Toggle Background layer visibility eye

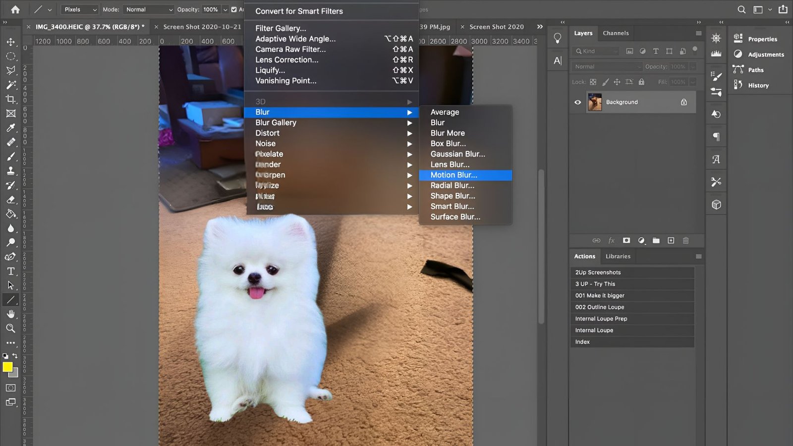coord(578,102)
